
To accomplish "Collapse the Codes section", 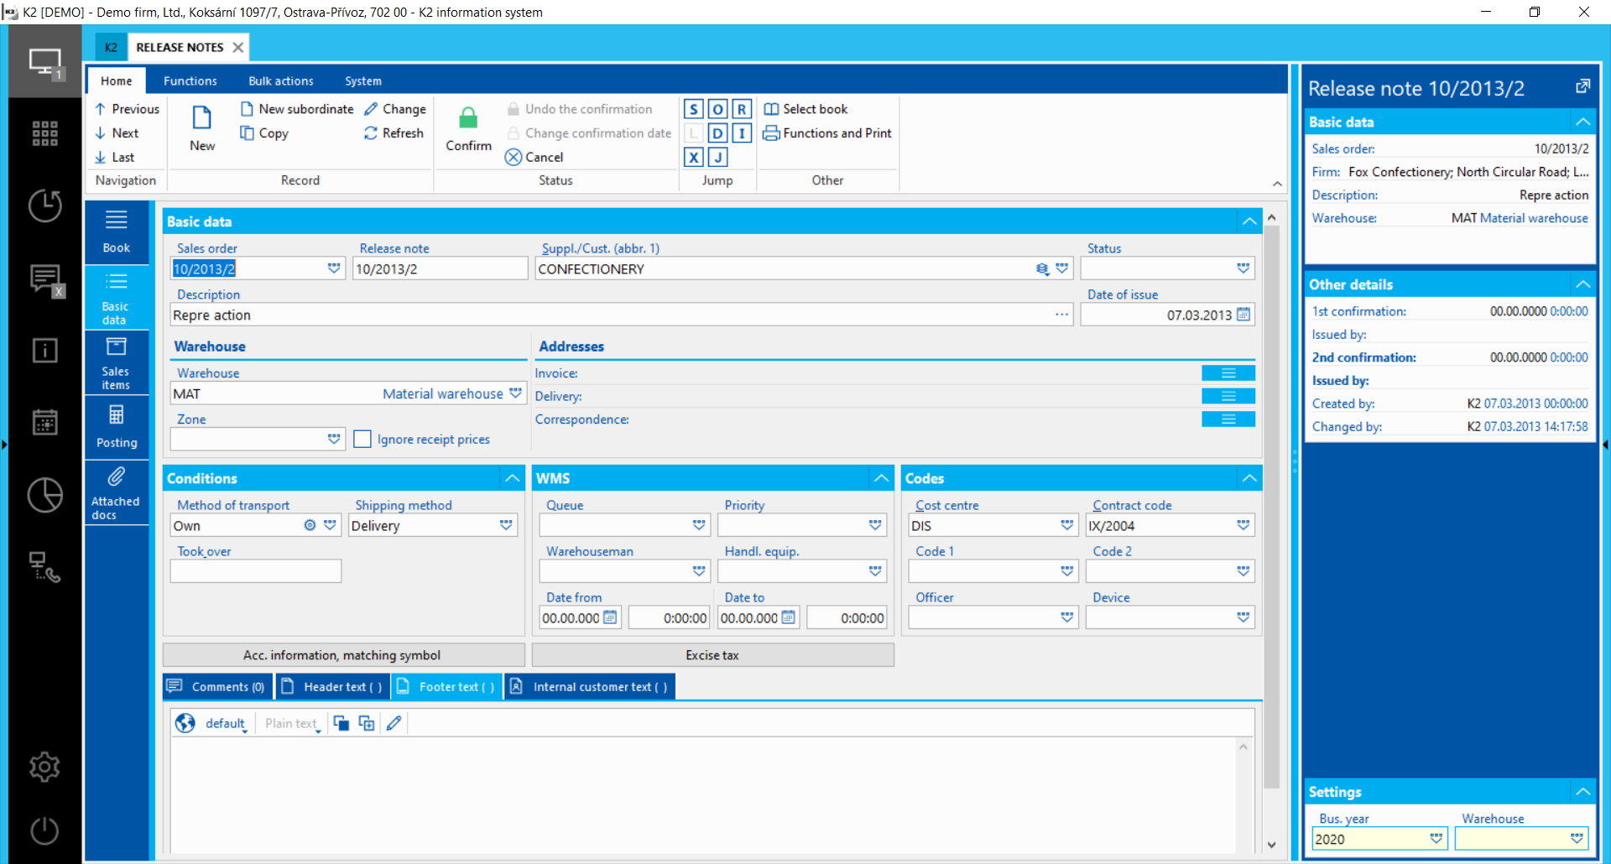I will pos(1249,478).
